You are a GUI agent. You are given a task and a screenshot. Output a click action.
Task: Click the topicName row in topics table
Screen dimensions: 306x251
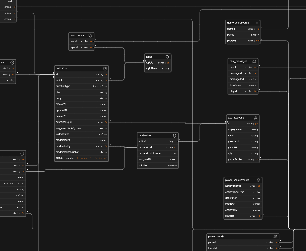tap(157, 68)
